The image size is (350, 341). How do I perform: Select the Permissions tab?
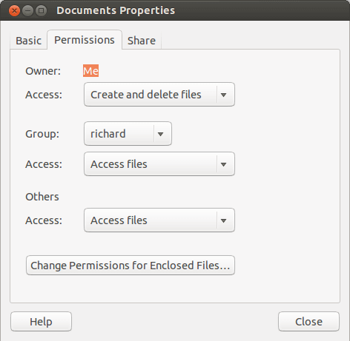85,40
